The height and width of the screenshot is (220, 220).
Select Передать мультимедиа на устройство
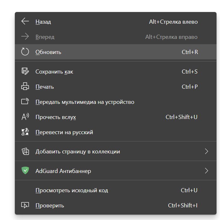click(x=116, y=102)
